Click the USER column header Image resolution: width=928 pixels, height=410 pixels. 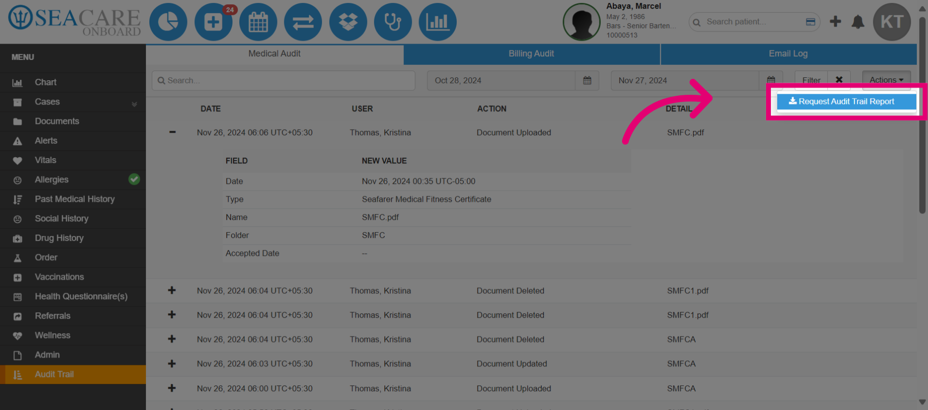(x=362, y=109)
